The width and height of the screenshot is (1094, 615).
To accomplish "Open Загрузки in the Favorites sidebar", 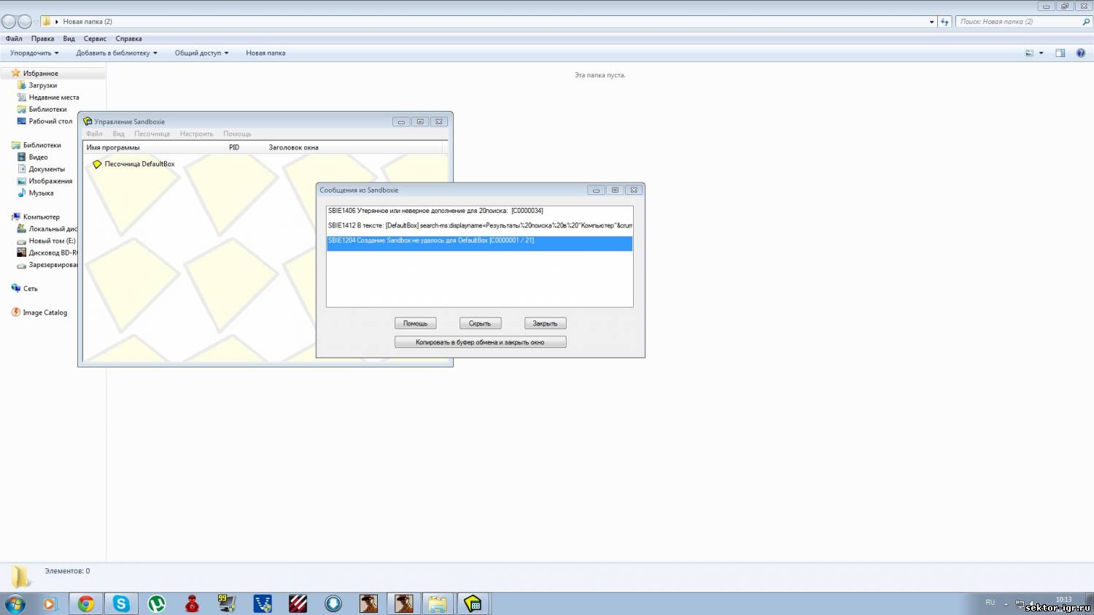I will click(x=42, y=85).
